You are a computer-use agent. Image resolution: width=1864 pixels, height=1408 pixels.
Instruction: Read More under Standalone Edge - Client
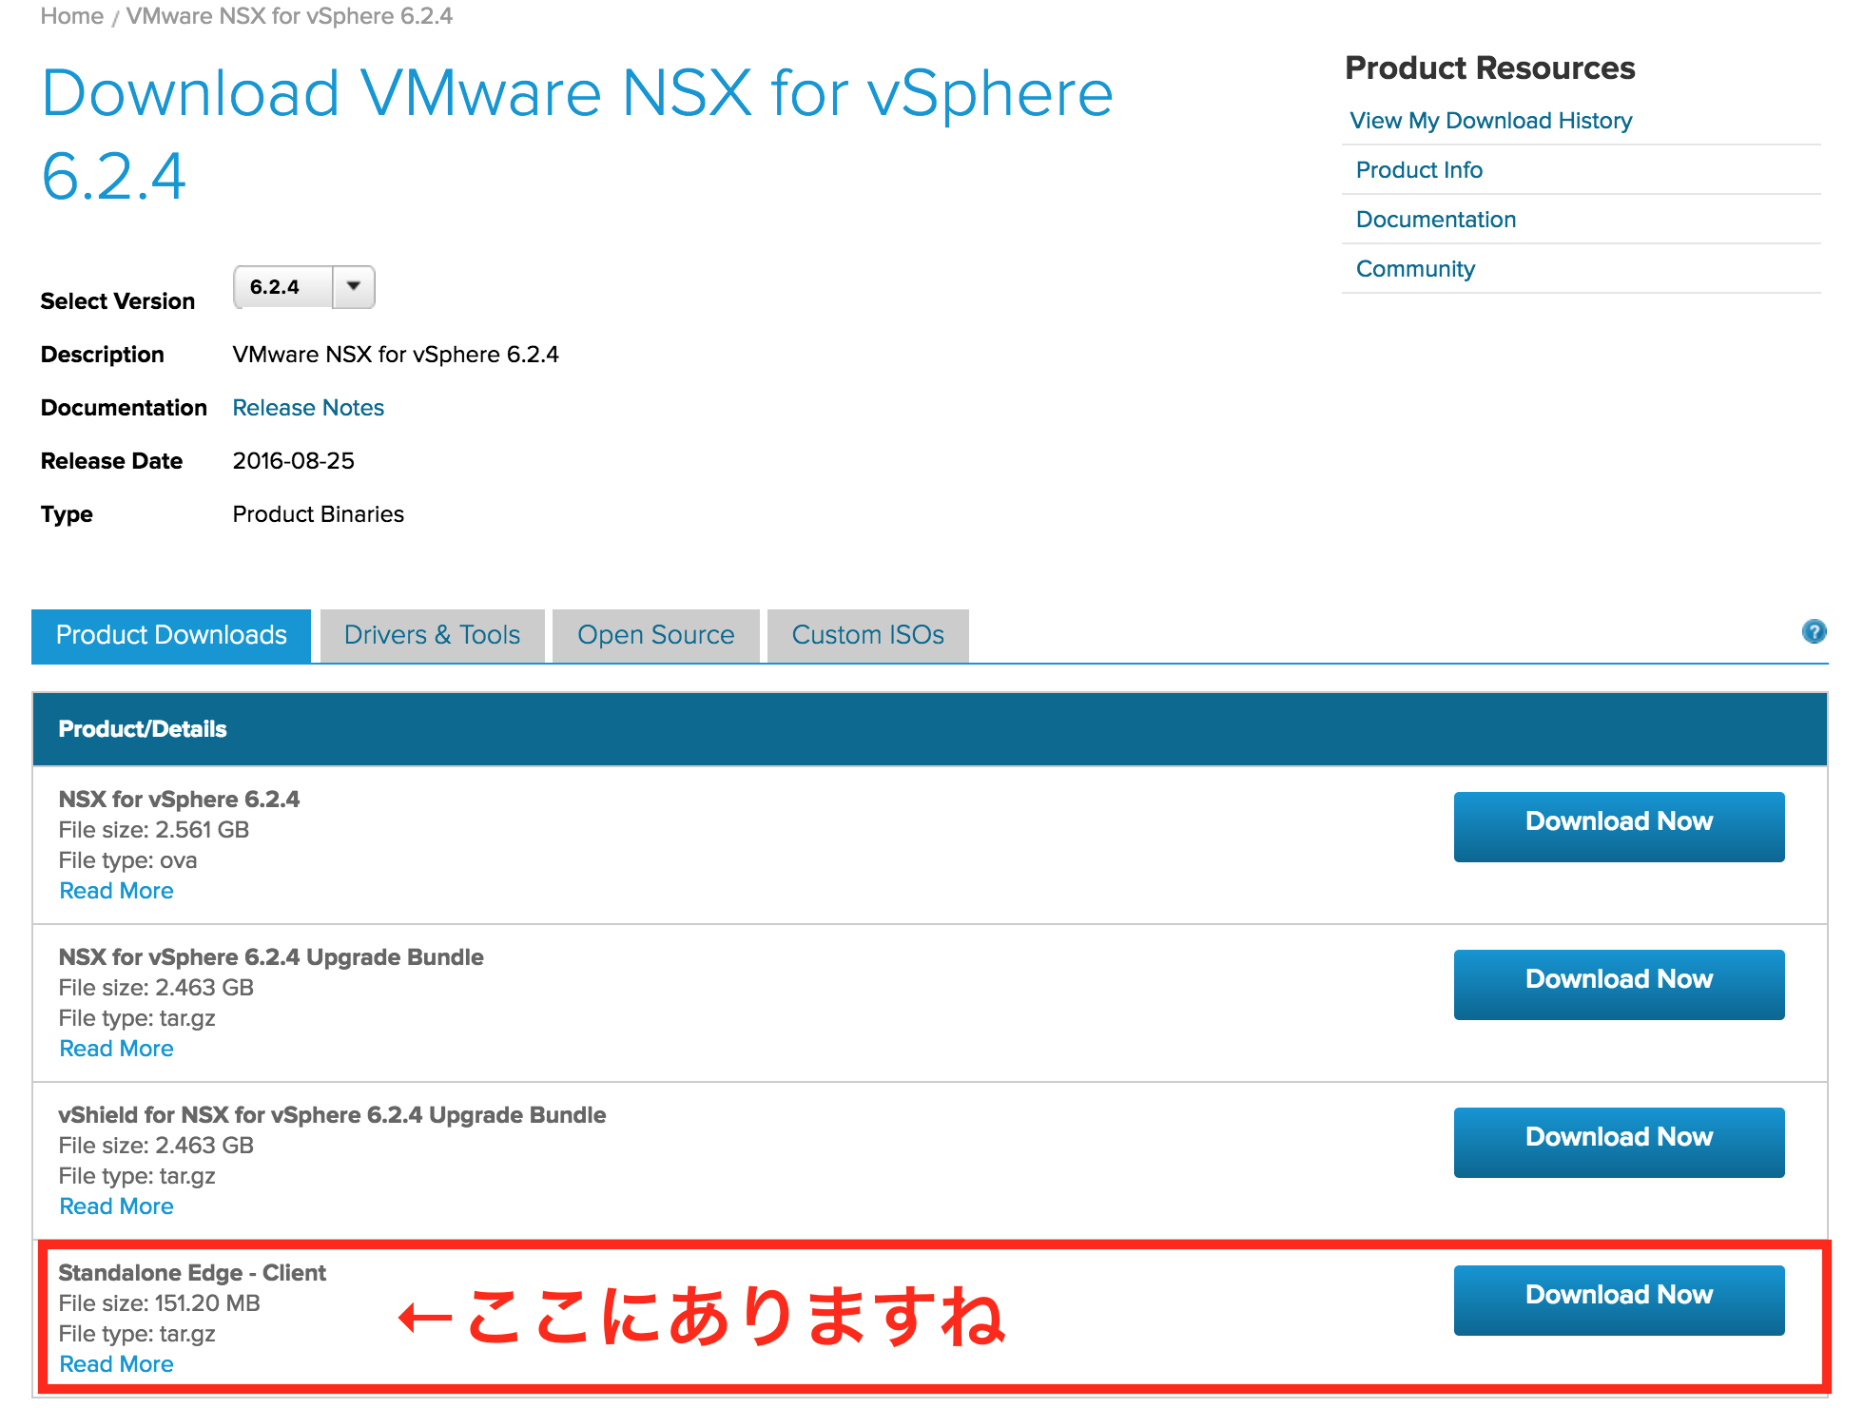click(x=116, y=1364)
